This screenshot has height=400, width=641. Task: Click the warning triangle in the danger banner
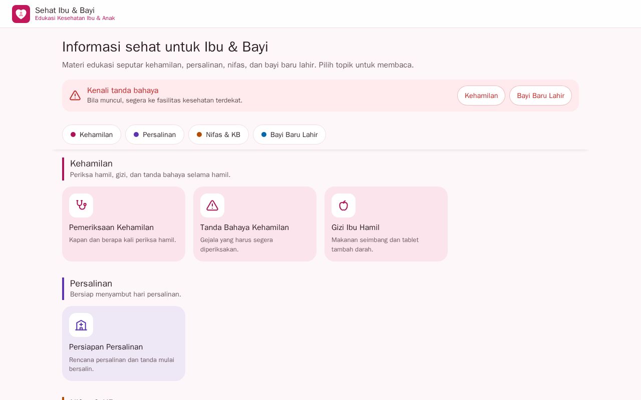click(x=75, y=95)
